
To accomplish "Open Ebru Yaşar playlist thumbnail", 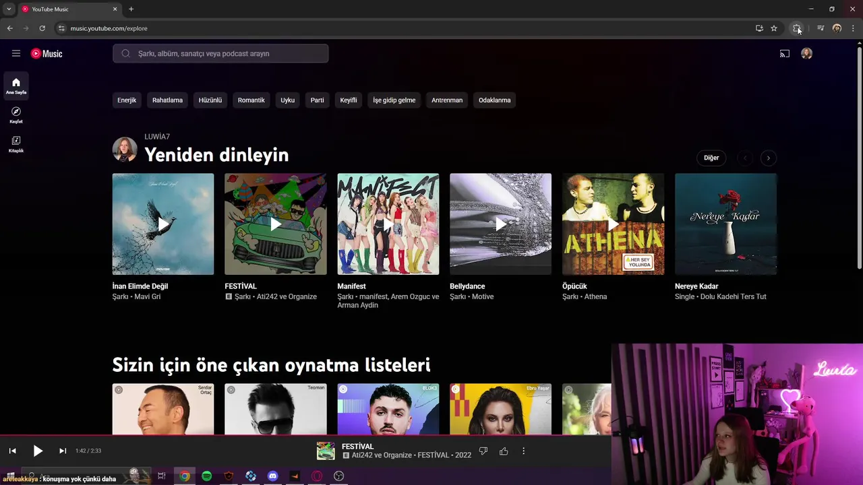I will [x=500, y=409].
